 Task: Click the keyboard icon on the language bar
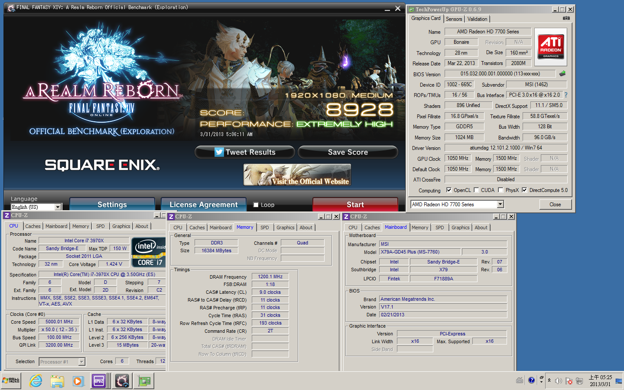click(520, 380)
